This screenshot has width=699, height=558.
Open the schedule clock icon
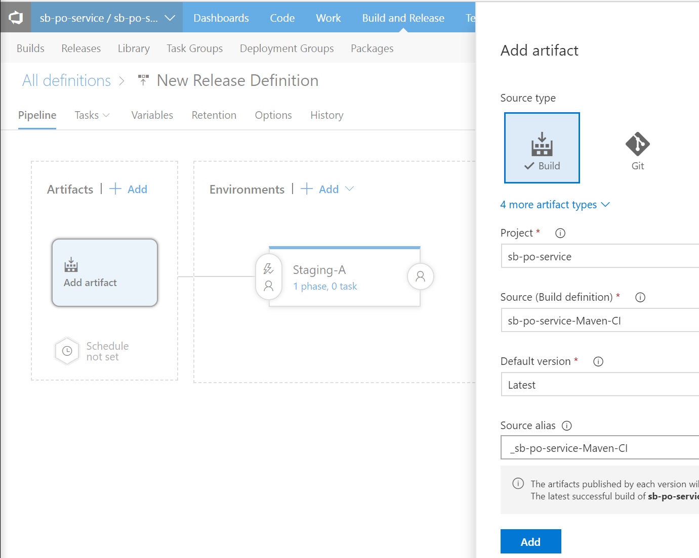(x=67, y=351)
